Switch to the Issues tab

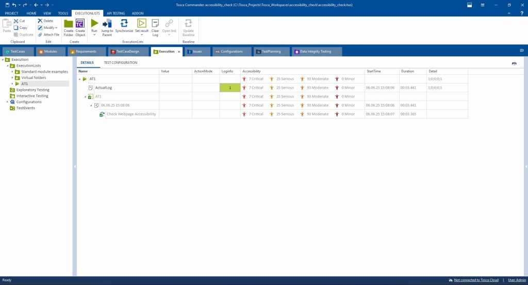pos(197,52)
